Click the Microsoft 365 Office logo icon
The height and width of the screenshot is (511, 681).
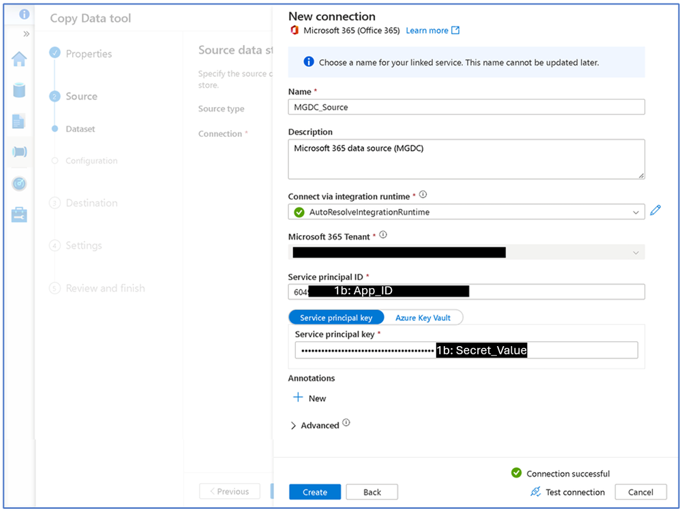point(294,31)
